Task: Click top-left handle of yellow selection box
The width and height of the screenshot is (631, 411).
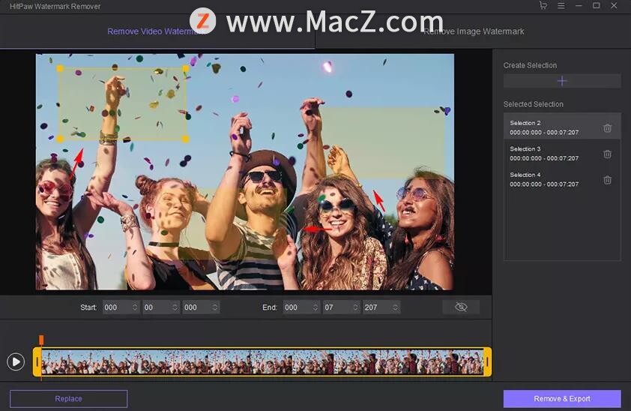Action: [x=60, y=69]
